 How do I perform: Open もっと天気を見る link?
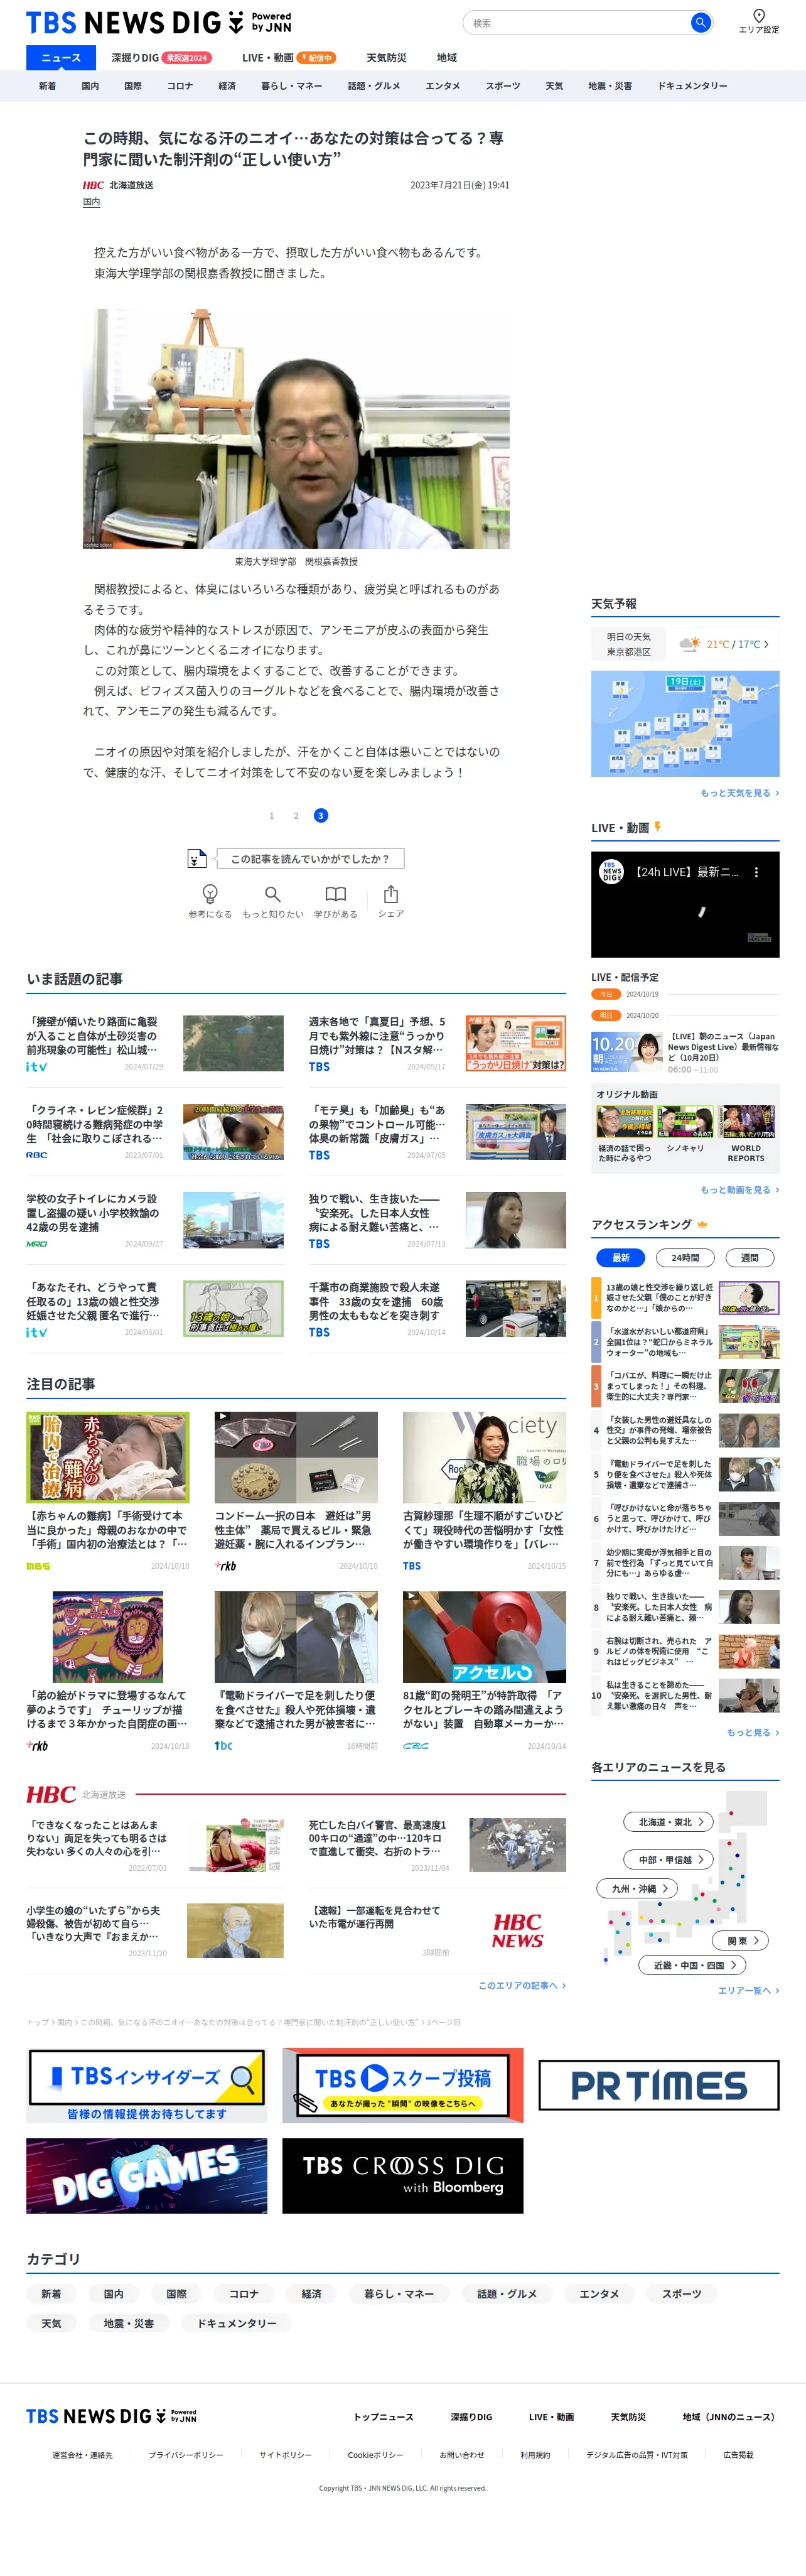(x=739, y=793)
